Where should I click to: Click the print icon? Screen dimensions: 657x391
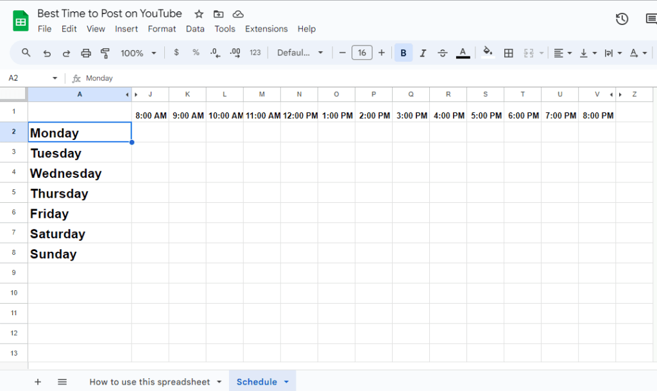86,53
